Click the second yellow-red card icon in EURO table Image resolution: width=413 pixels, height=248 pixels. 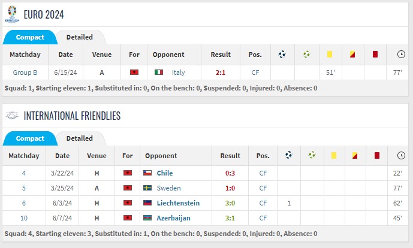[352, 55]
